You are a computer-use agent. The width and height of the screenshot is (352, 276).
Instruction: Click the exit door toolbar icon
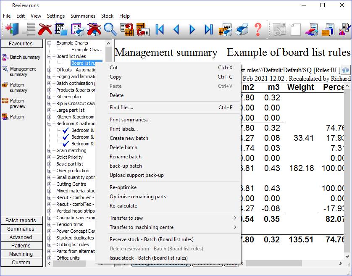pyautogui.click(x=12, y=29)
